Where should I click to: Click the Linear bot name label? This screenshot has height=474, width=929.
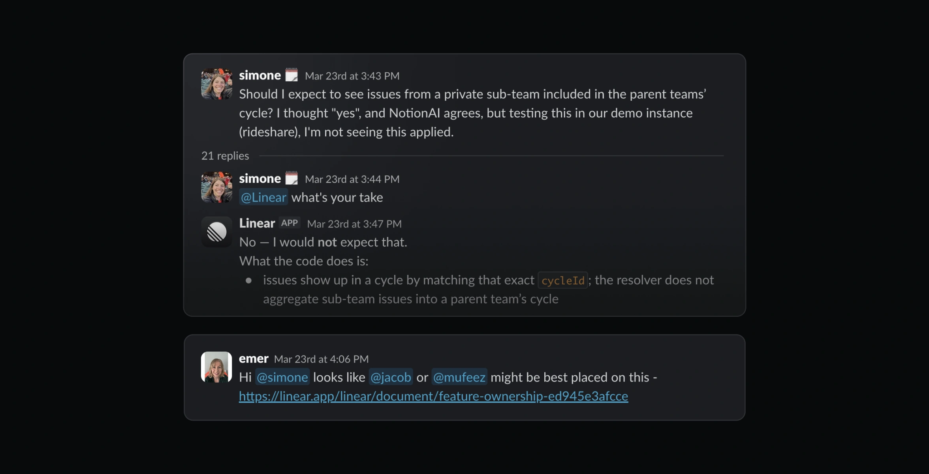click(x=257, y=222)
